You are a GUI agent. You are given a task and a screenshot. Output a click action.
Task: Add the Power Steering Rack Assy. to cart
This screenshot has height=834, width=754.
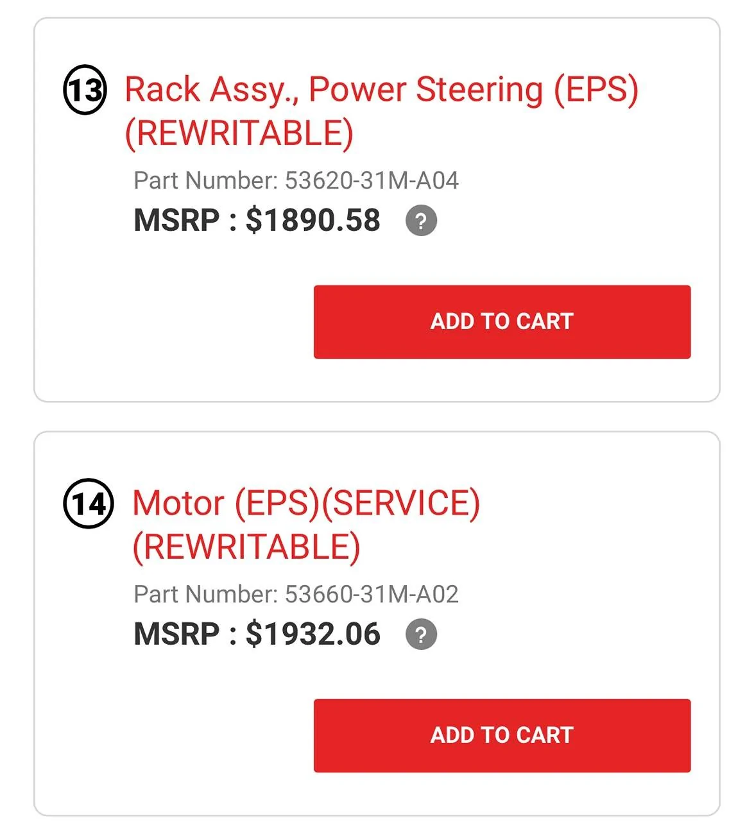[502, 322]
